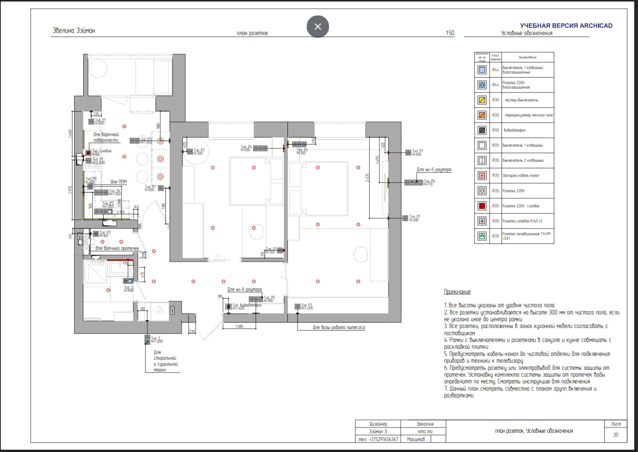This screenshot has height=452, width=638.
Task: Click the 'план розеток' title at the top
Action: pos(252,33)
